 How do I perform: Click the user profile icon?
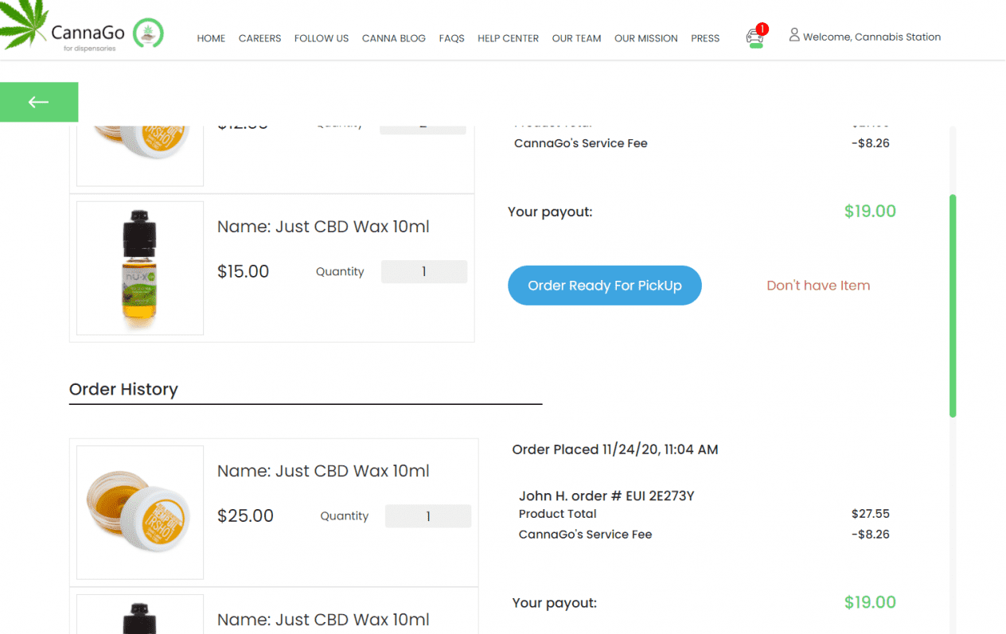point(793,35)
